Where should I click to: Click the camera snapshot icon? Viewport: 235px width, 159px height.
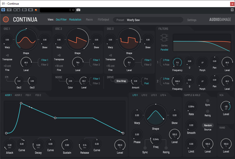78,10
